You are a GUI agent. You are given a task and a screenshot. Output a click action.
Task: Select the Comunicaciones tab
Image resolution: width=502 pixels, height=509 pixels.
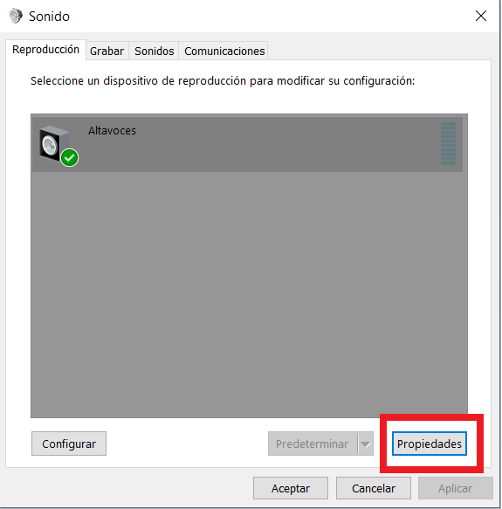pyautogui.click(x=224, y=52)
